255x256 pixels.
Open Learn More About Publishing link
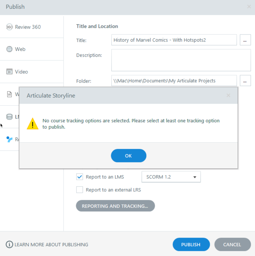[51, 244]
